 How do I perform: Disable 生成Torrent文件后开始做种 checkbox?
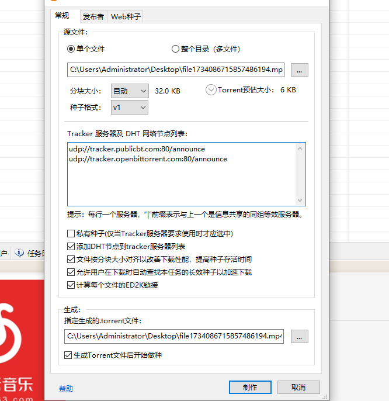pos(68,355)
